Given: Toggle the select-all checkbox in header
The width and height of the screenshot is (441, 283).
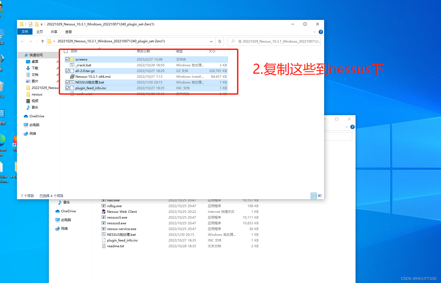Looking at the screenshot, I should (66, 51).
